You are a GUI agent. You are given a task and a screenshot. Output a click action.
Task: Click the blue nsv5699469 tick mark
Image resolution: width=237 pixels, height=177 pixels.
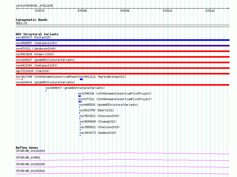80,124
